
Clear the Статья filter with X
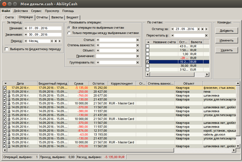click(137, 40)
